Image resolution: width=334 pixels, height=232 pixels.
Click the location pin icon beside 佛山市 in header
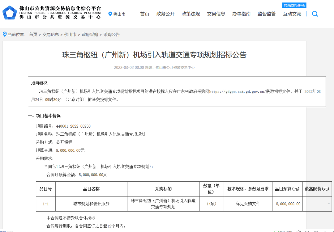pos(110,14)
